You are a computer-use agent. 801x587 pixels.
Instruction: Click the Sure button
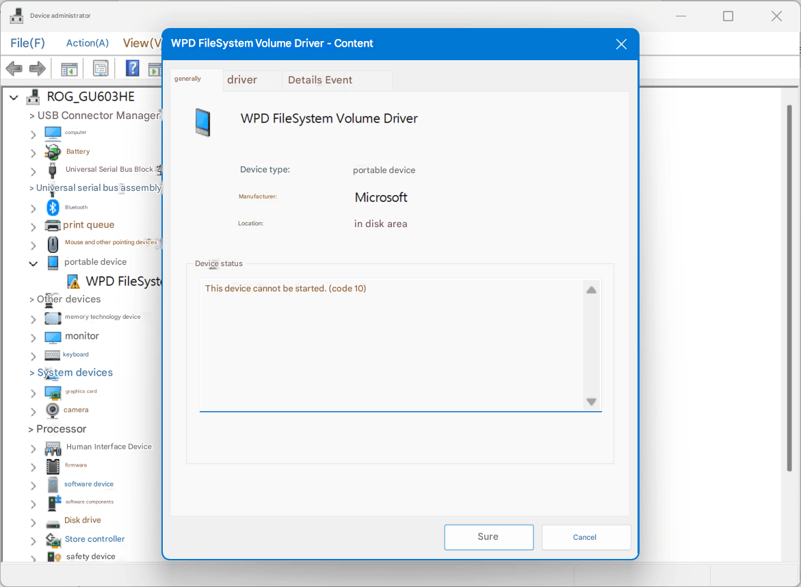tap(488, 537)
